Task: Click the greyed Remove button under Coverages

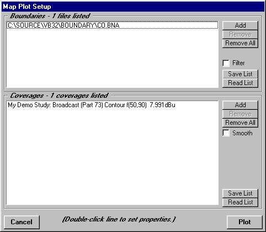Action: click(x=240, y=114)
